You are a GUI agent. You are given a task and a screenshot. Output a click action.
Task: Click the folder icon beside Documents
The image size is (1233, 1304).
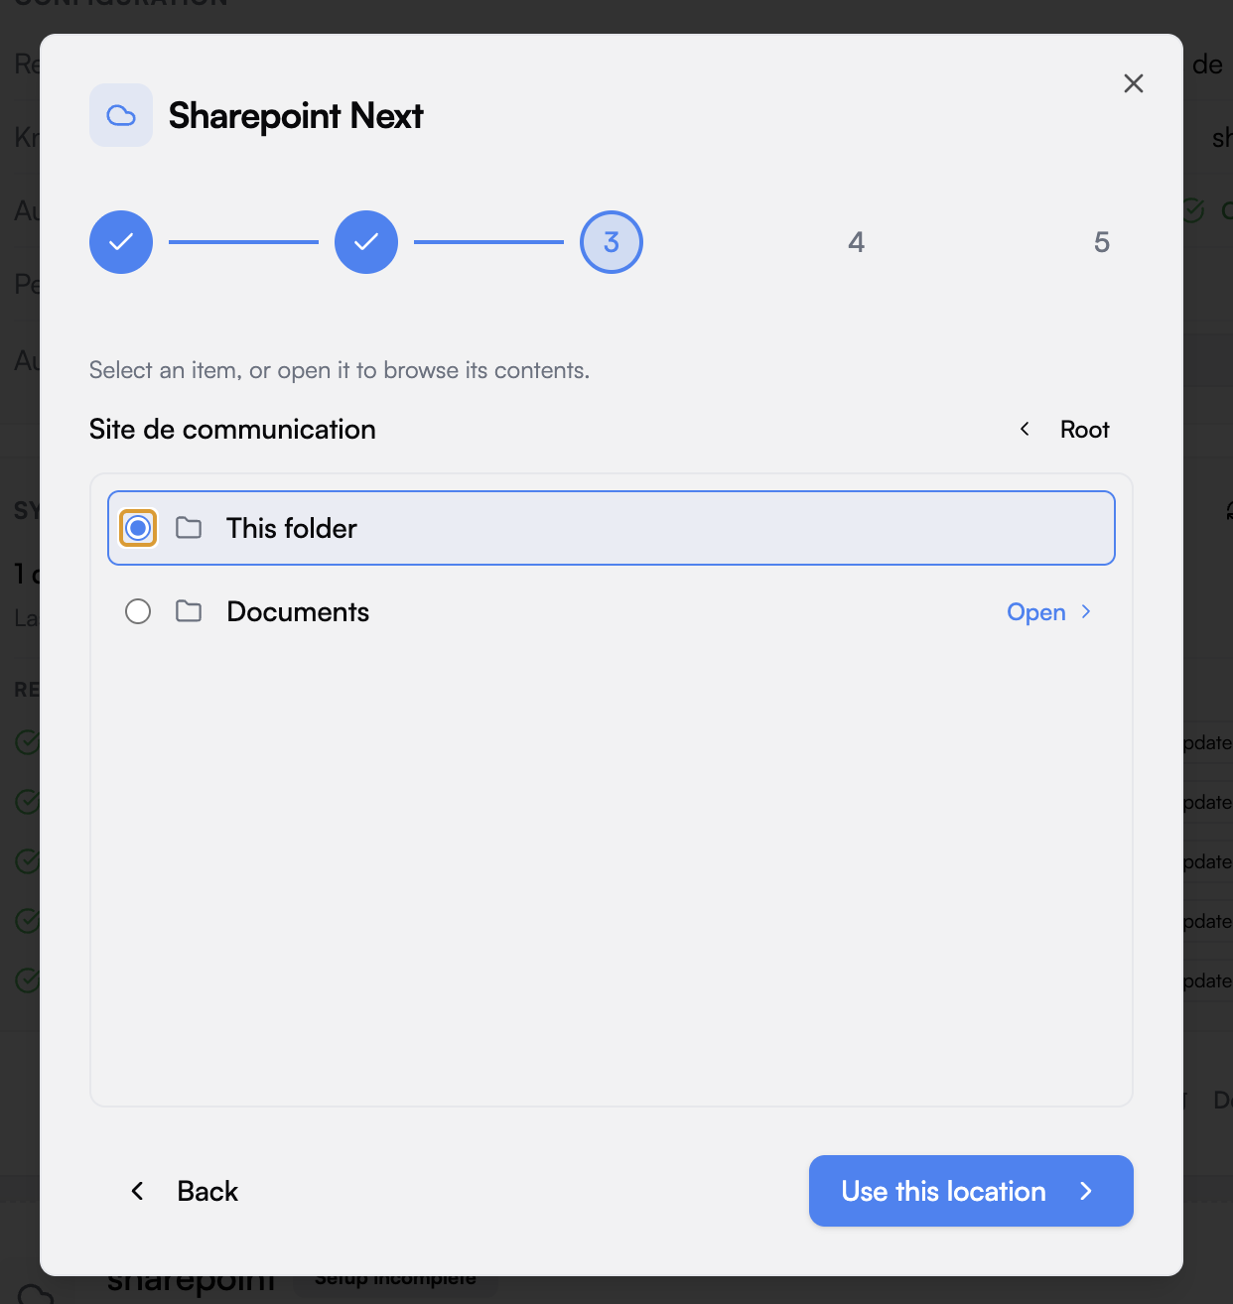click(x=189, y=611)
